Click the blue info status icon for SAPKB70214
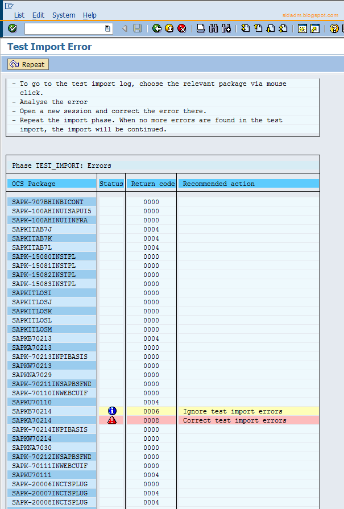The width and height of the screenshot is (344, 509). [112, 411]
